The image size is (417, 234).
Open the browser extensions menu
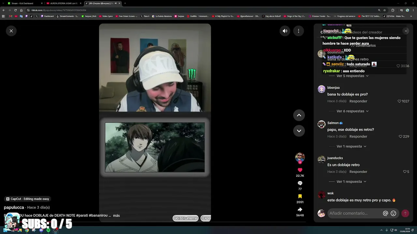click(x=393, y=10)
